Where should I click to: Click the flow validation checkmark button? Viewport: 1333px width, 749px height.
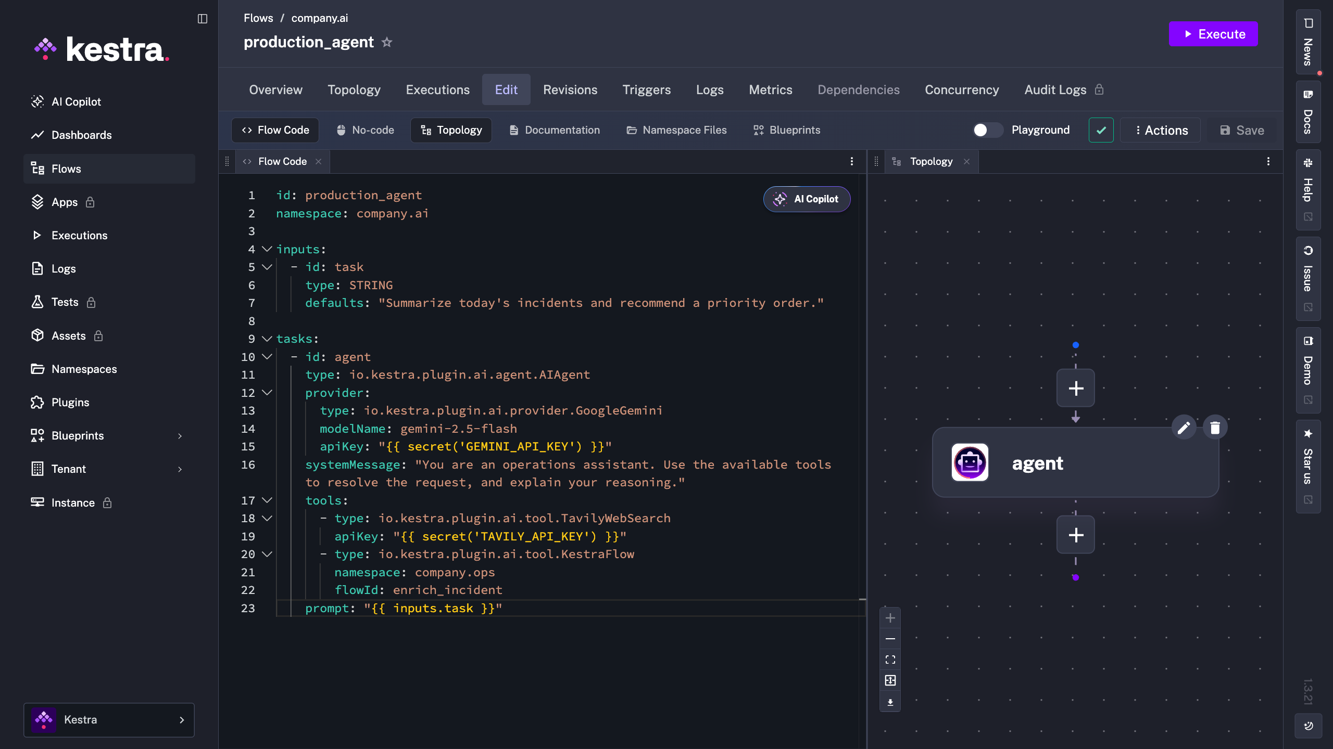coord(1101,130)
